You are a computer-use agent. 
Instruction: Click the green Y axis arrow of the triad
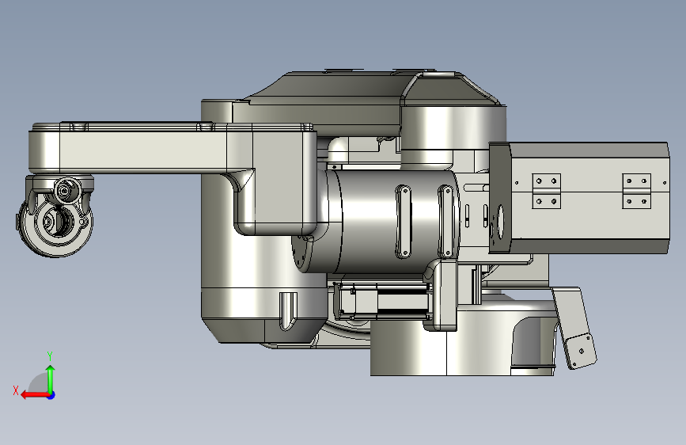coord(51,378)
